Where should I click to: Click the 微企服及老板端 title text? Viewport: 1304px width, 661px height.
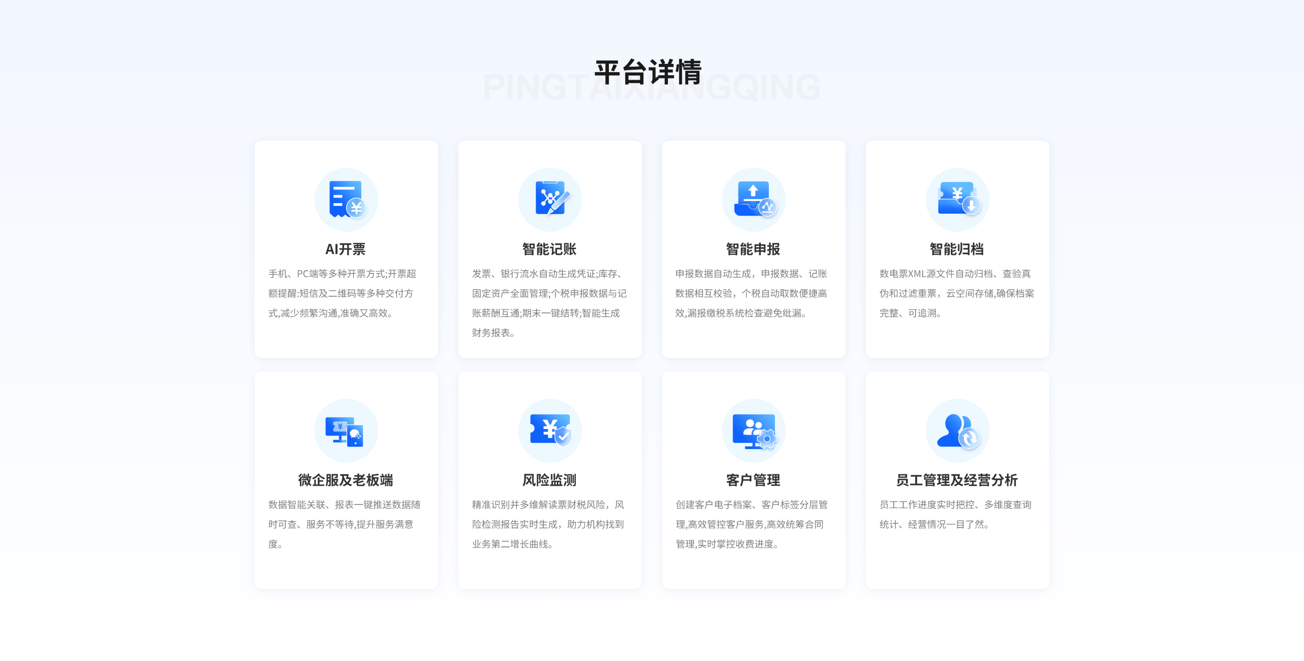tap(346, 481)
